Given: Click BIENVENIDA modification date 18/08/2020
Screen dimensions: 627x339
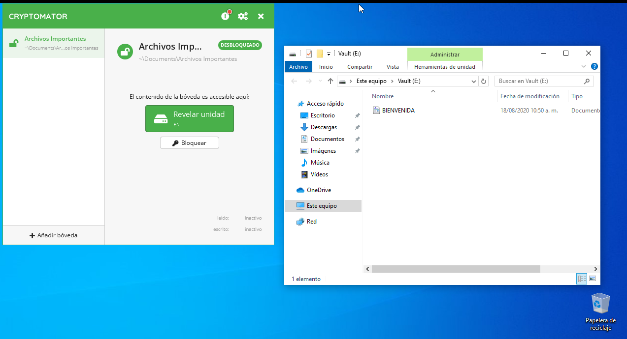Looking at the screenshot, I should [x=529, y=111].
